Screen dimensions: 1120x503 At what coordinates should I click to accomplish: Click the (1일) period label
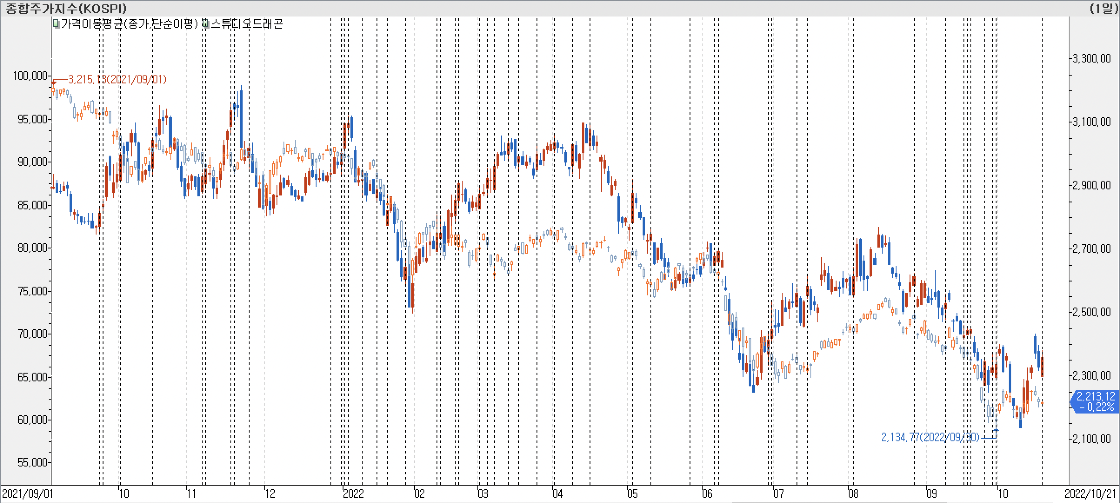[x=1103, y=8]
